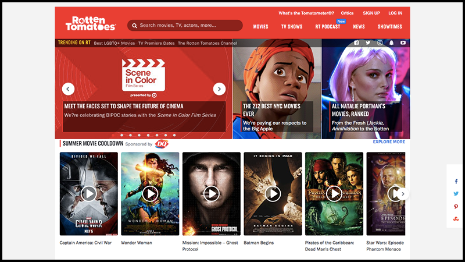The width and height of the screenshot is (465, 262).
Task: Open All Natalie Portman's Movies Ranked article
Action: (x=359, y=110)
